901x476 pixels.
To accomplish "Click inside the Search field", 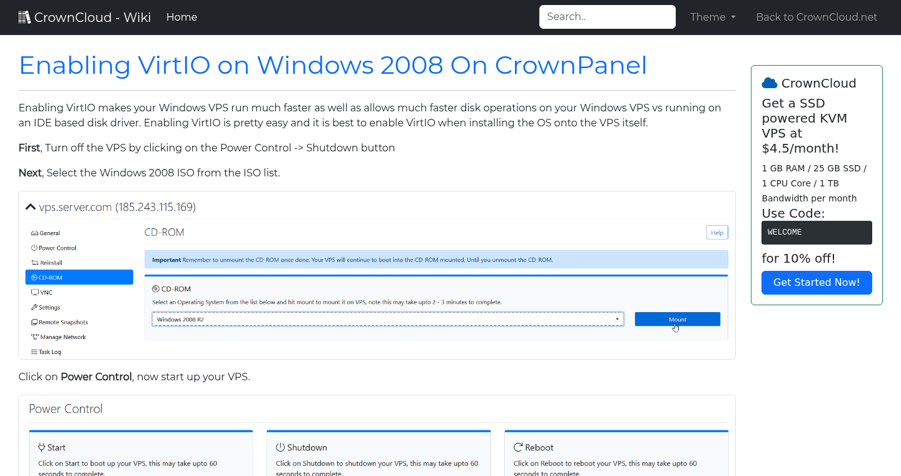I will pos(607,16).
